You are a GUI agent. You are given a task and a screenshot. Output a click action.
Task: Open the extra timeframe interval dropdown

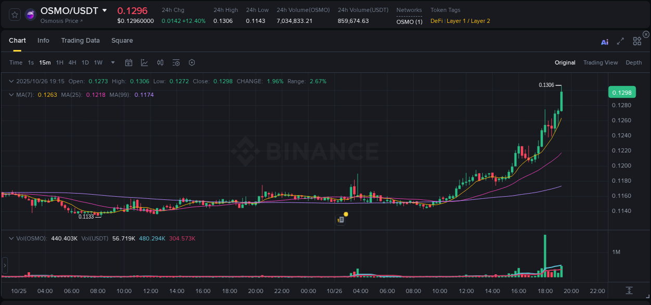pyautogui.click(x=112, y=62)
